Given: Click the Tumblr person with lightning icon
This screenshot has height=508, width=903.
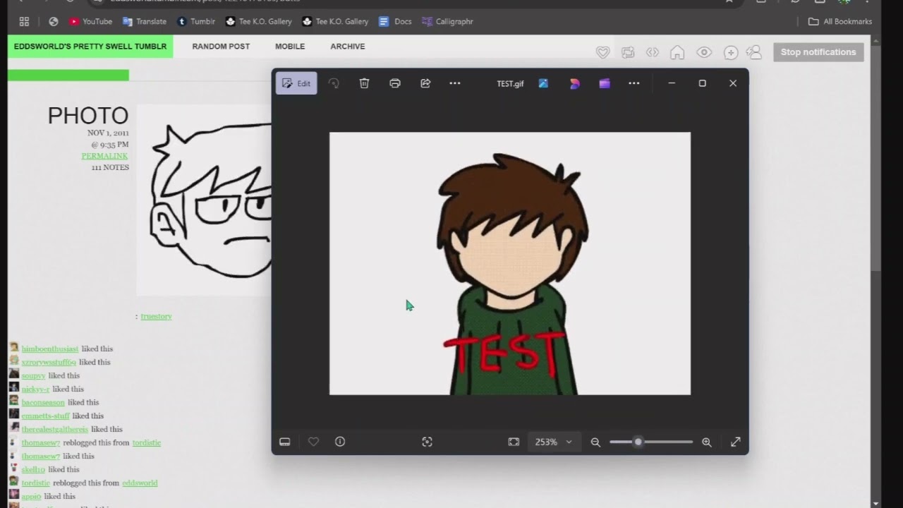Looking at the screenshot, I should click(x=754, y=52).
